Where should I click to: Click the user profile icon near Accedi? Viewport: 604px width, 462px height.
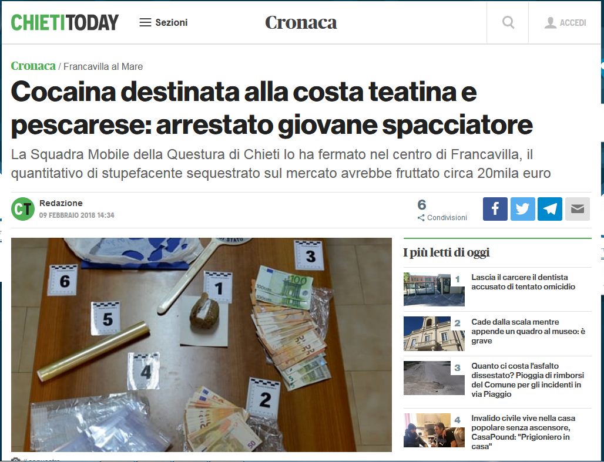point(551,23)
